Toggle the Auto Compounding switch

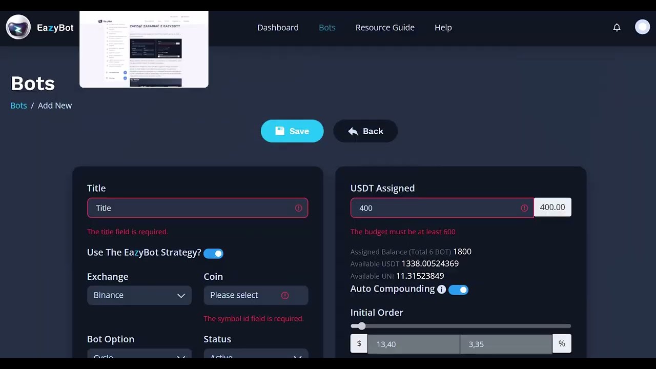458,290
